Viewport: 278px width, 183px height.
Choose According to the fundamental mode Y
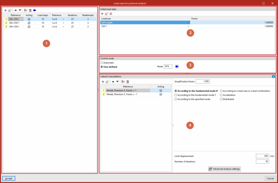195,95
